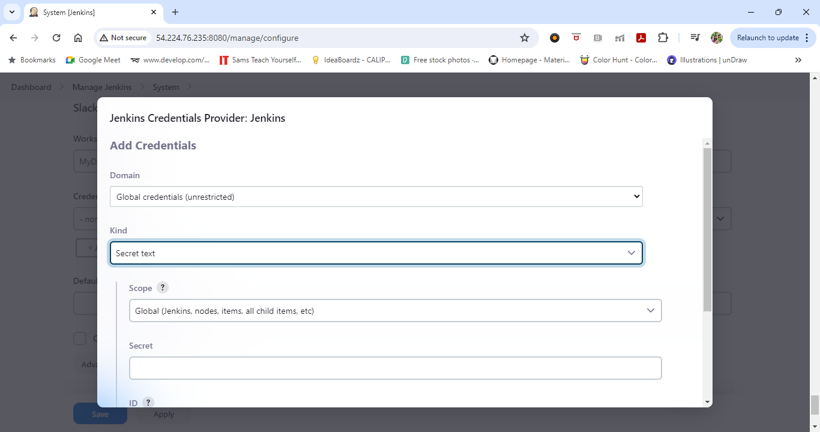Open the Google Meet bookmark

coord(93,60)
